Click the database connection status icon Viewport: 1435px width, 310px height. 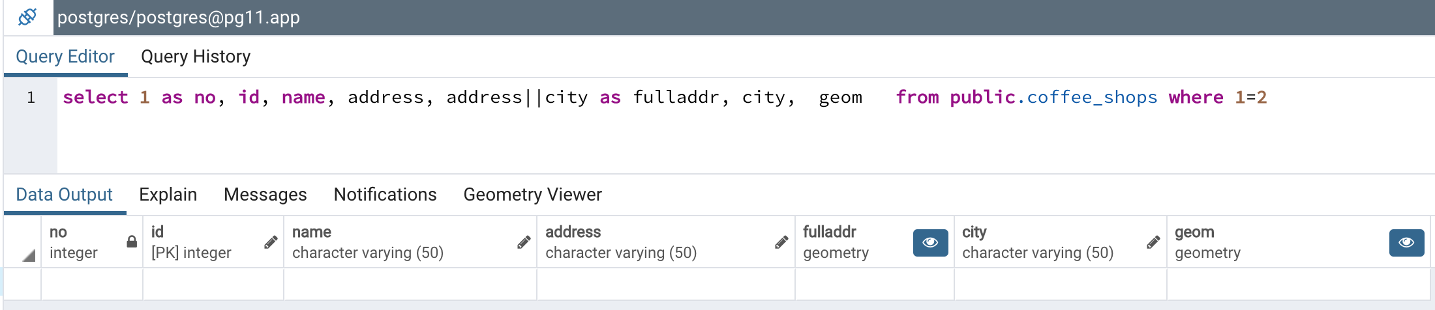pyautogui.click(x=27, y=17)
